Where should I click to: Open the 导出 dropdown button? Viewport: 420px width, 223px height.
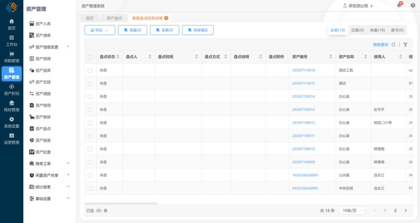(100, 30)
